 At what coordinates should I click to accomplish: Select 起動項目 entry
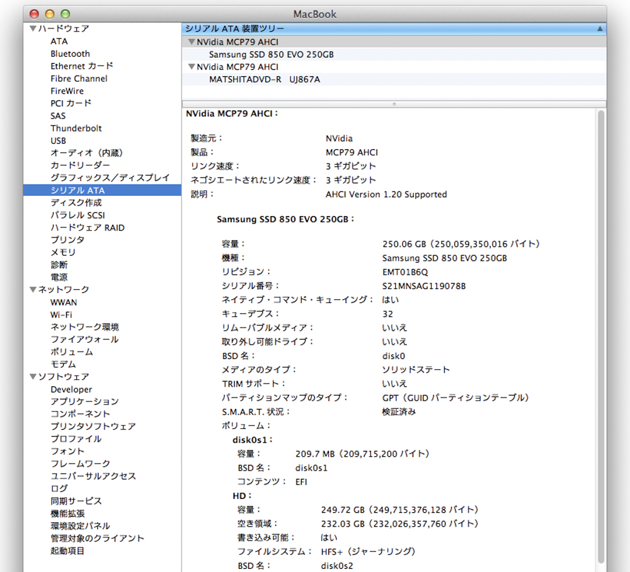pyautogui.click(x=67, y=551)
